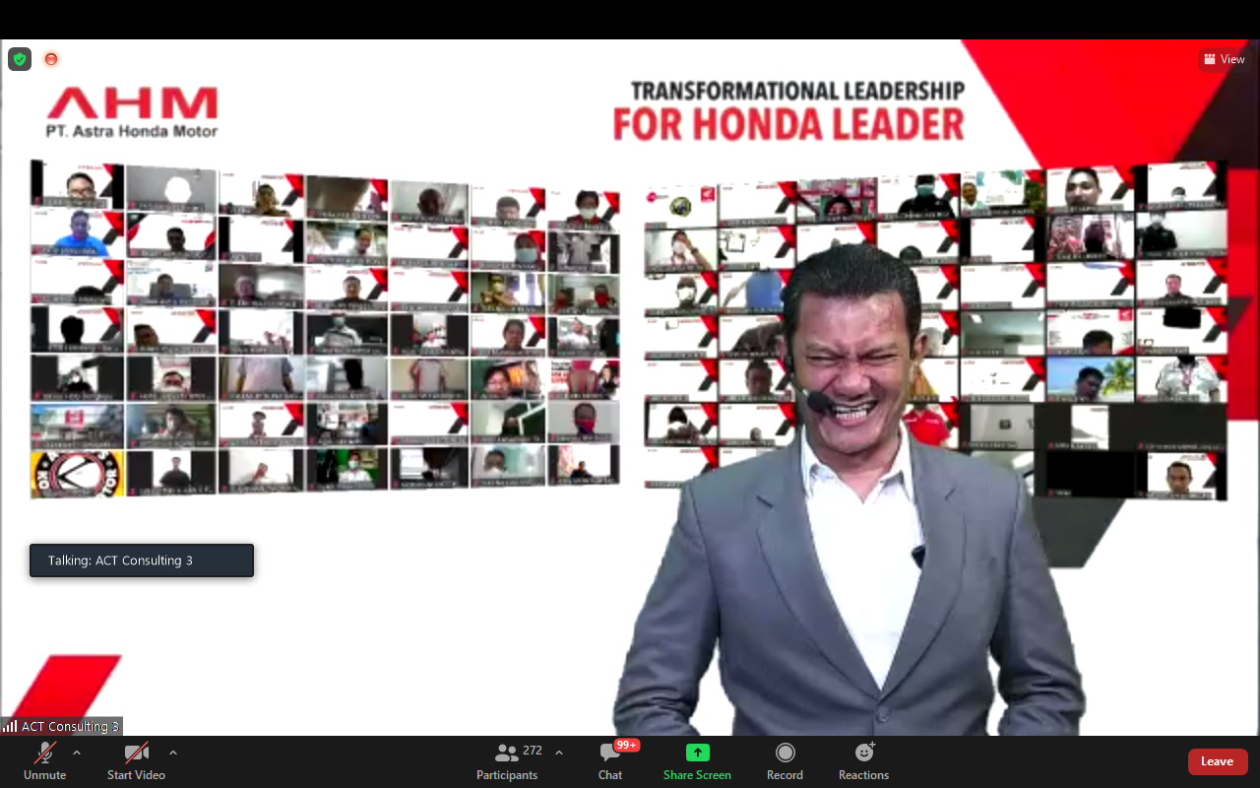The height and width of the screenshot is (788, 1260).
Task: Expand audio options arrow beside Unmute
Action: click(x=77, y=754)
